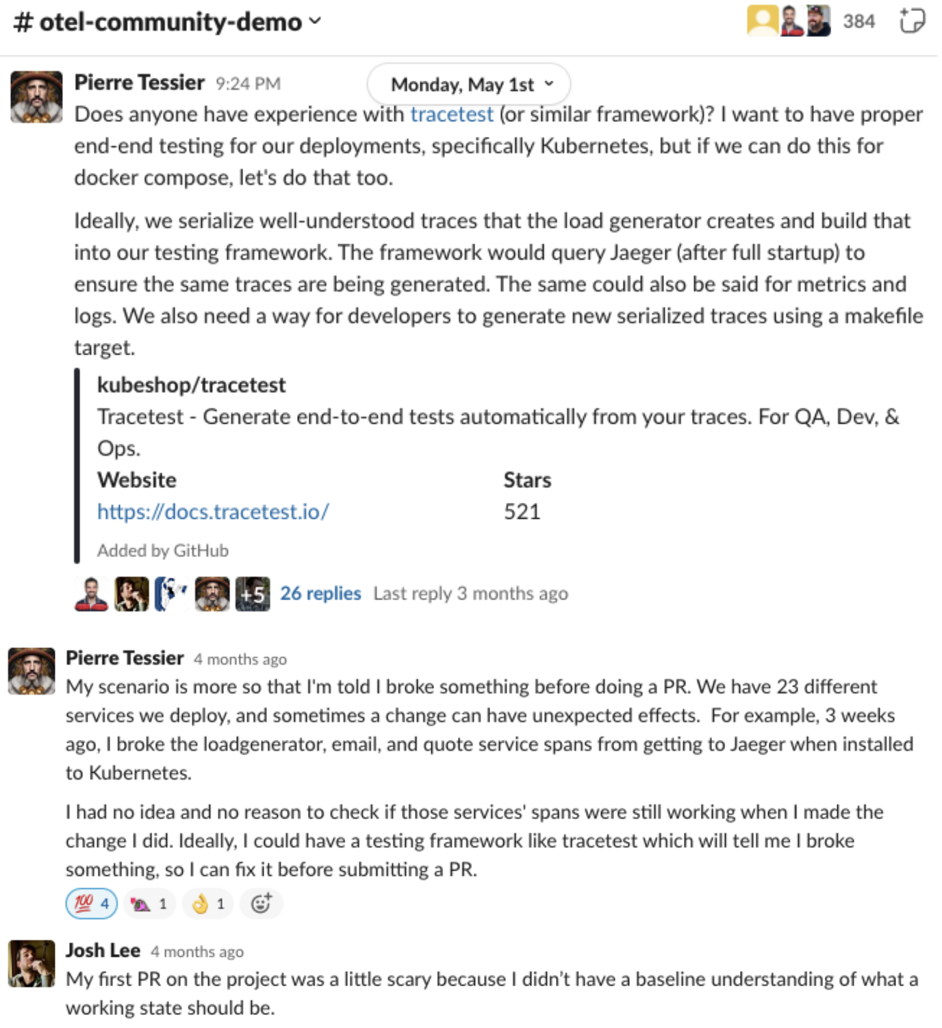Viewport: 942px width, 1028px height.
Task: Click Josh Lee's profile avatar
Action: point(31,963)
